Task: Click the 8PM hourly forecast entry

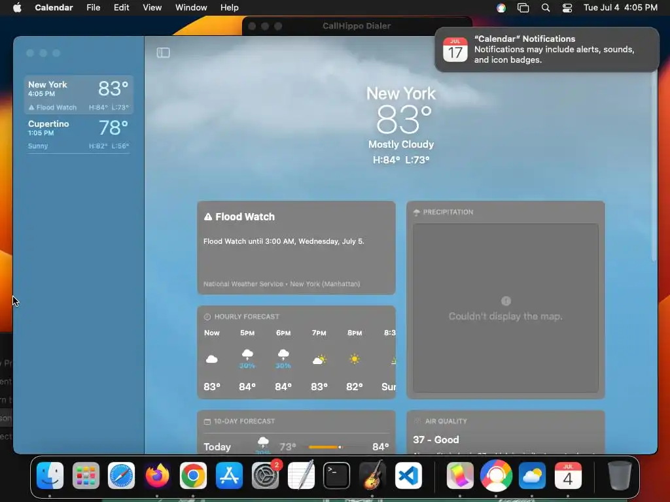Action: (x=355, y=360)
